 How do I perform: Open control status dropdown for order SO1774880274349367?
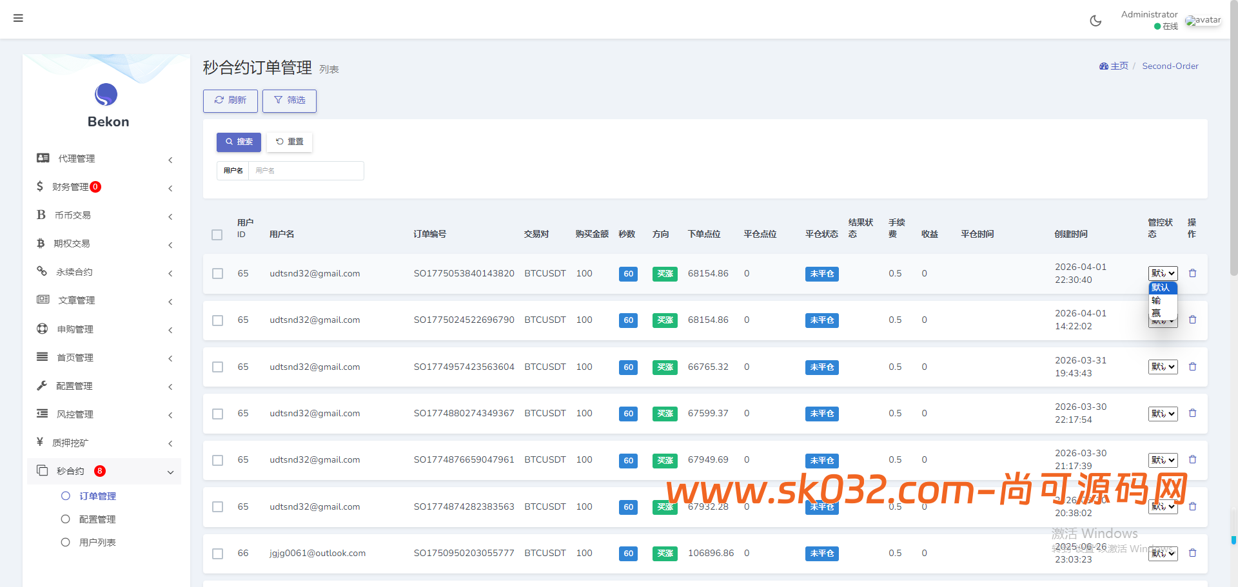click(x=1163, y=414)
